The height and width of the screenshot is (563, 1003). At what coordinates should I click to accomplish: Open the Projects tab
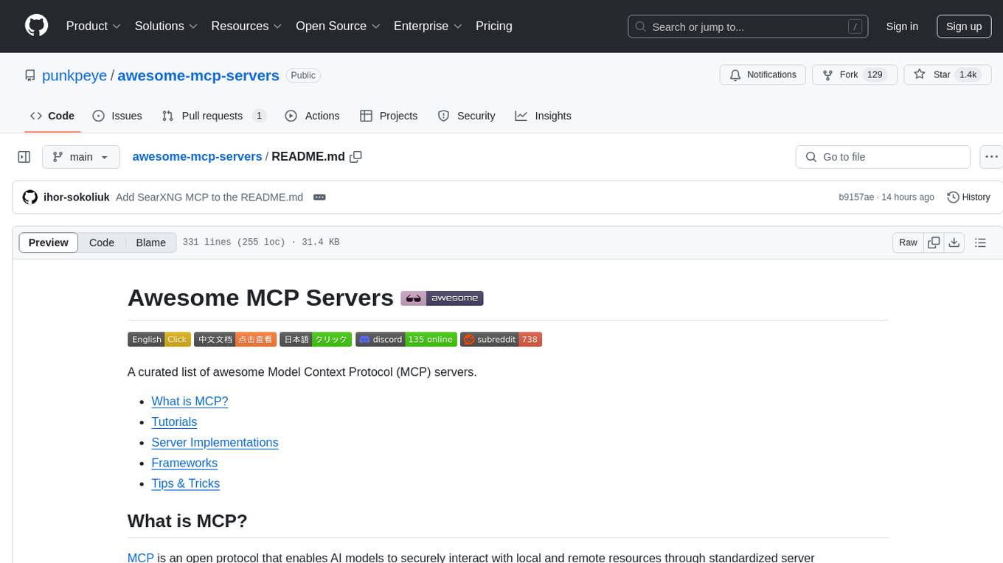389,116
